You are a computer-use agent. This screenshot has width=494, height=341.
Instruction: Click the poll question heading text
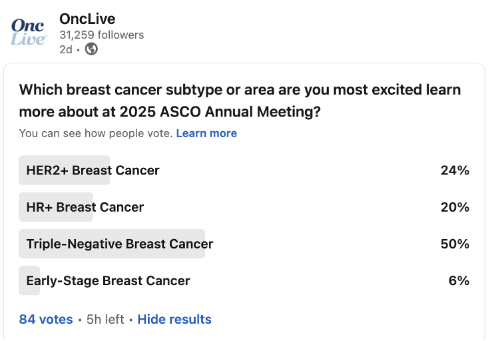click(x=240, y=101)
